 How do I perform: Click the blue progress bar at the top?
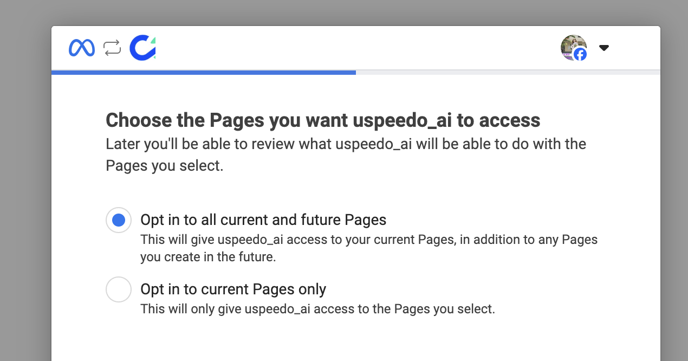(x=203, y=72)
